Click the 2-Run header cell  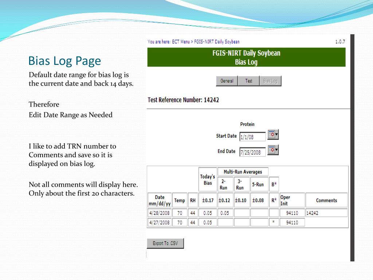pos(225,184)
